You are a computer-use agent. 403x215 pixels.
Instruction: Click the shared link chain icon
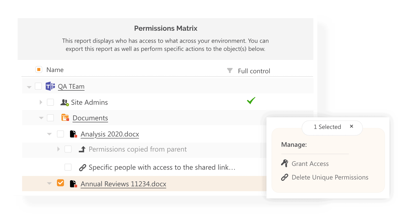point(83,167)
